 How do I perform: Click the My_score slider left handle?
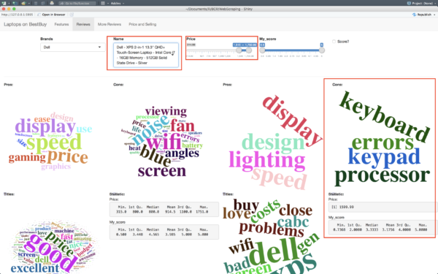click(x=262, y=50)
